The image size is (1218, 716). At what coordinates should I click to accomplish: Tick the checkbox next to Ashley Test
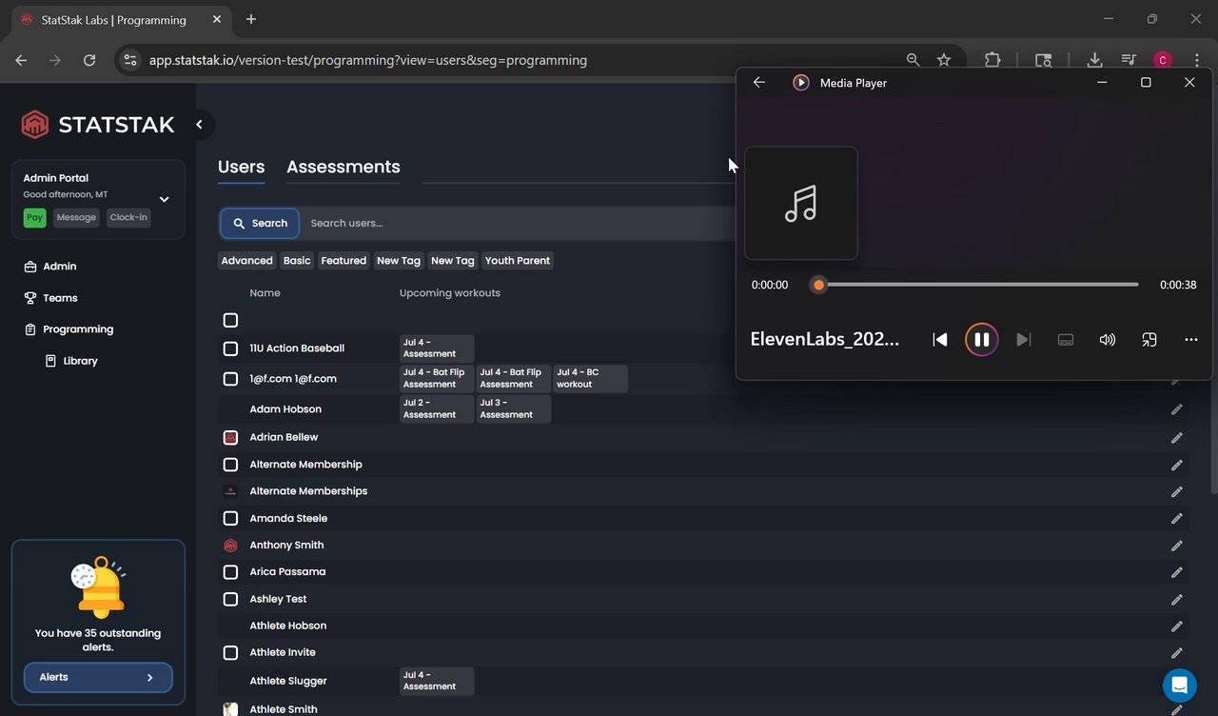tap(230, 600)
